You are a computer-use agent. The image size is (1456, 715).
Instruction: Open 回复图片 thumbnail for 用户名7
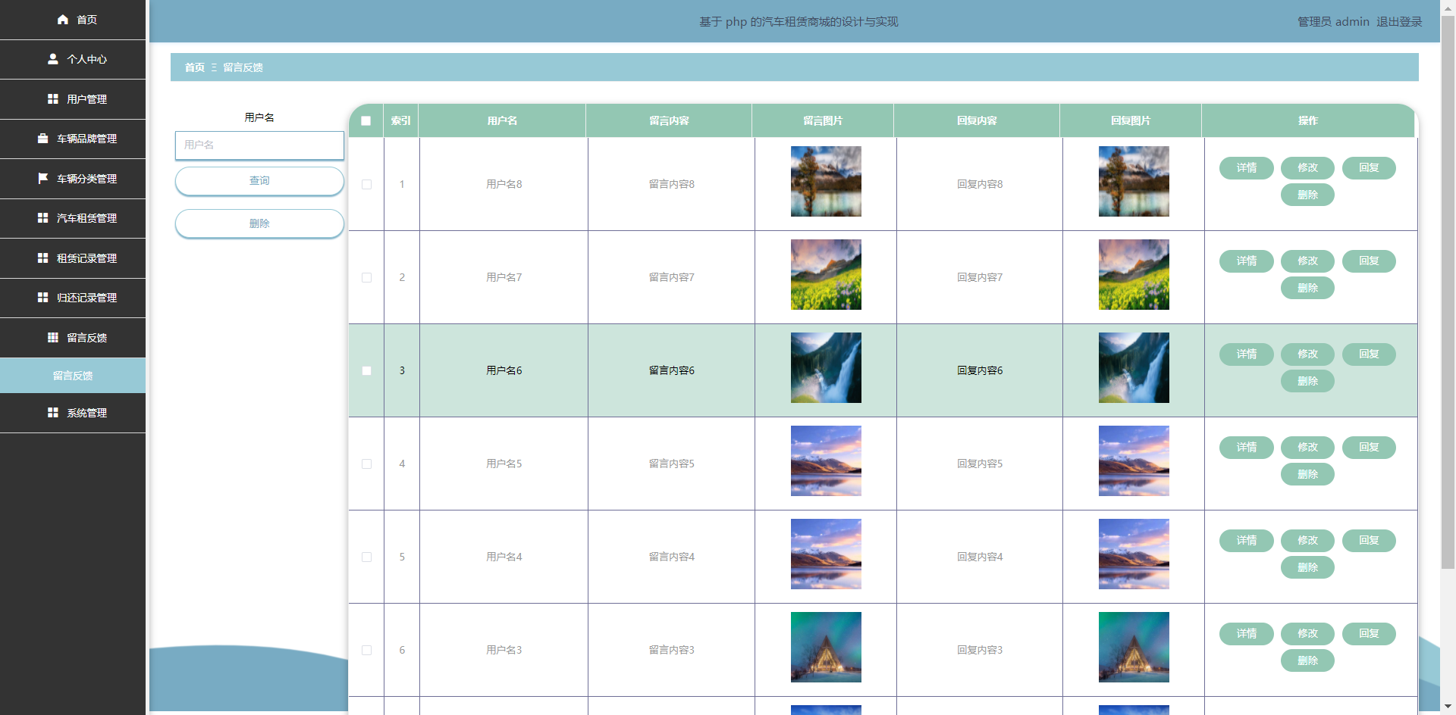point(1134,274)
